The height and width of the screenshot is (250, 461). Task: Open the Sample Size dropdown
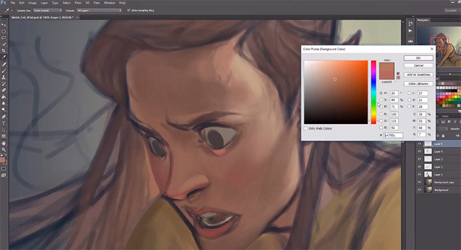(47, 10)
